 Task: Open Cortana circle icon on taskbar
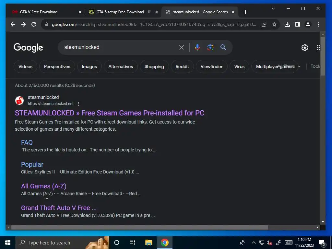pyautogui.click(x=117, y=243)
